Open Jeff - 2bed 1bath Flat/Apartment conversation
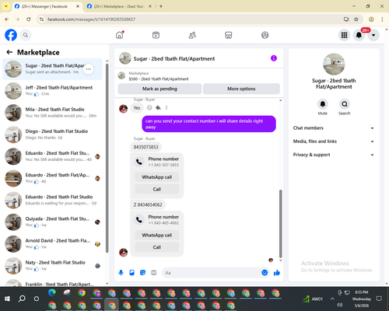The width and height of the screenshot is (389, 311). click(53, 91)
